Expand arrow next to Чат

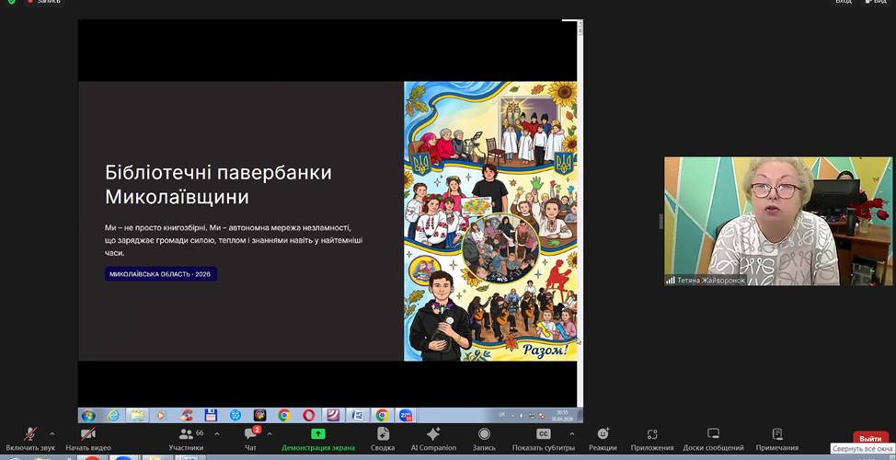coord(270,433)
